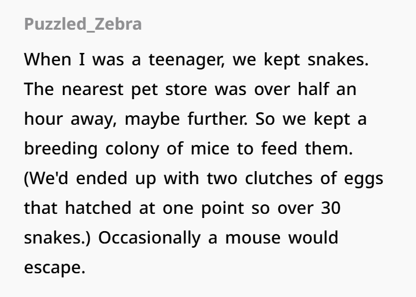Click the word "colony"

point(132,149)
